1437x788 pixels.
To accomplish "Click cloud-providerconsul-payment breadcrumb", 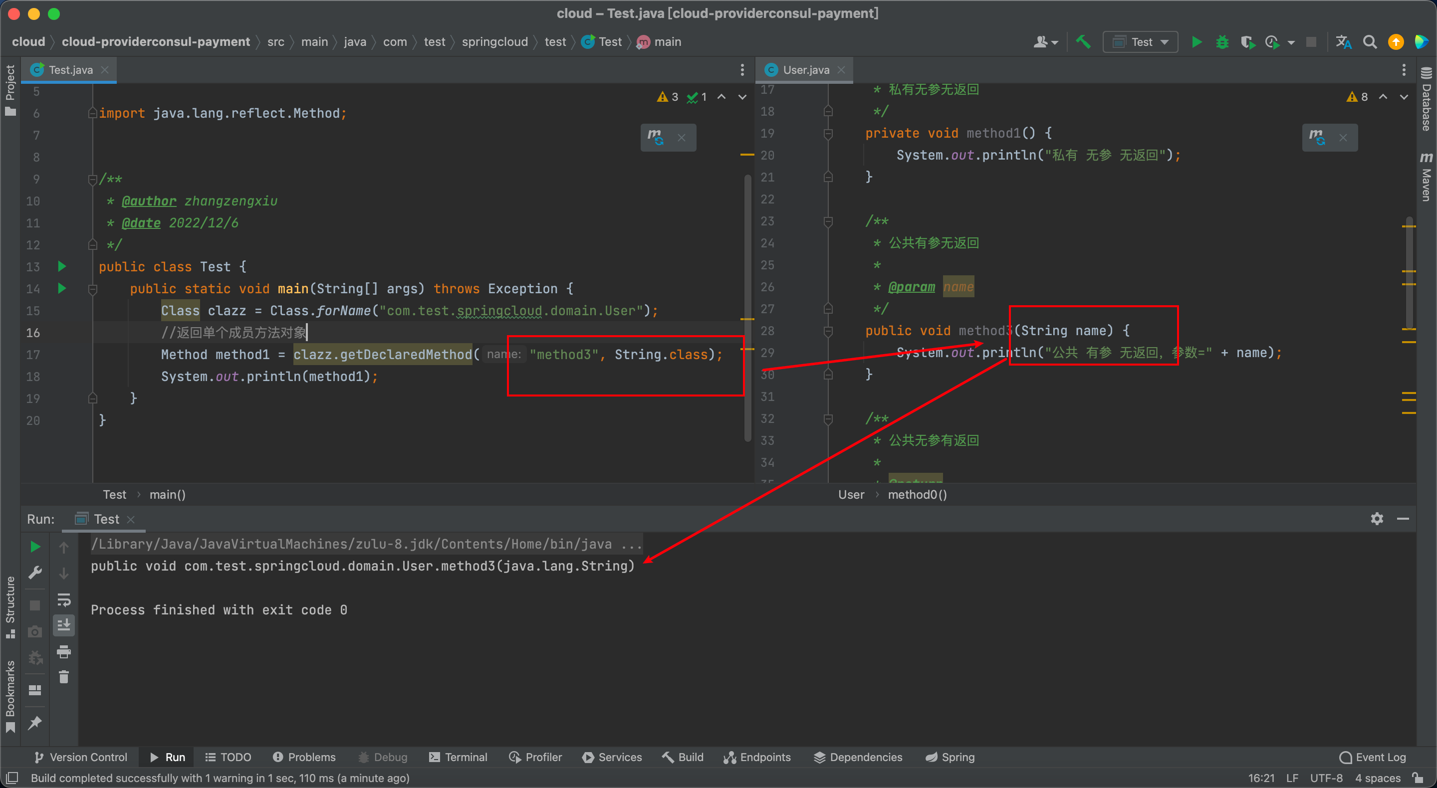I will [x=156, y=42].
